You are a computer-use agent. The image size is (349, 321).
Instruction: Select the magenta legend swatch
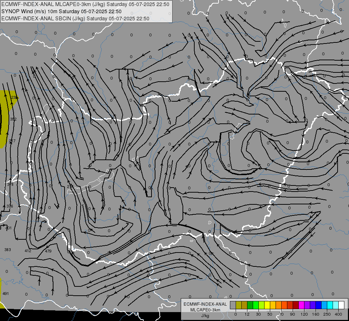click(301, 305)
